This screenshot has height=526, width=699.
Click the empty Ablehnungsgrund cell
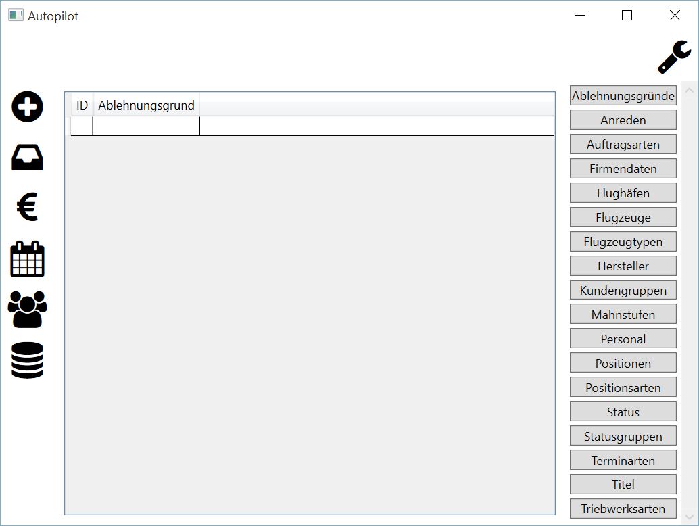146,126
